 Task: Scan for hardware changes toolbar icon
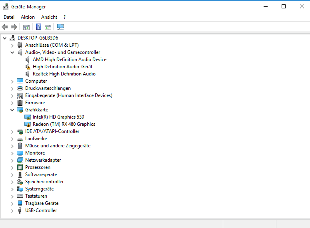point(60,27)
